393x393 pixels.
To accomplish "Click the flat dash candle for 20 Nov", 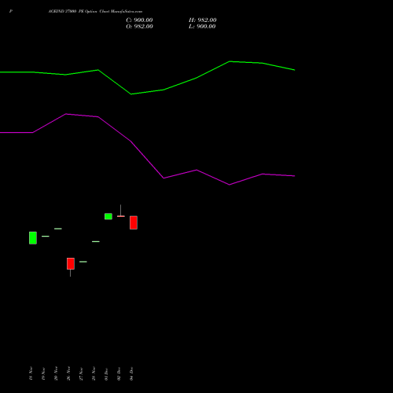I will coord(58,229).
